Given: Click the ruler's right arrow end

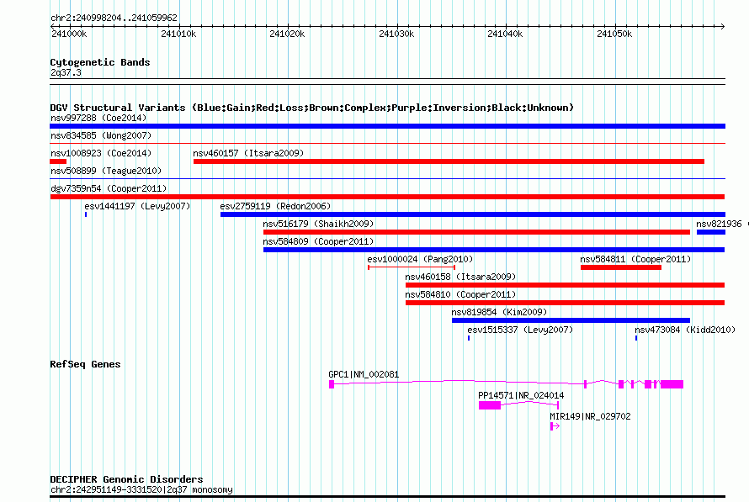Looking at the screenshot, I should point(722,26).
